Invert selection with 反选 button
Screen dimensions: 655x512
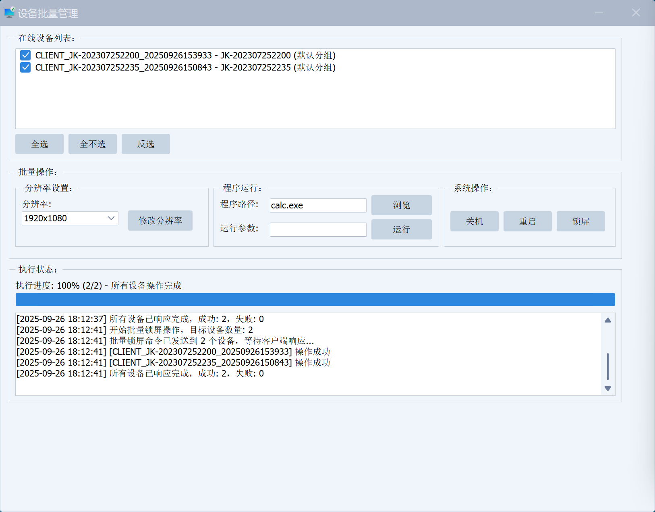[x=145, y=144]
